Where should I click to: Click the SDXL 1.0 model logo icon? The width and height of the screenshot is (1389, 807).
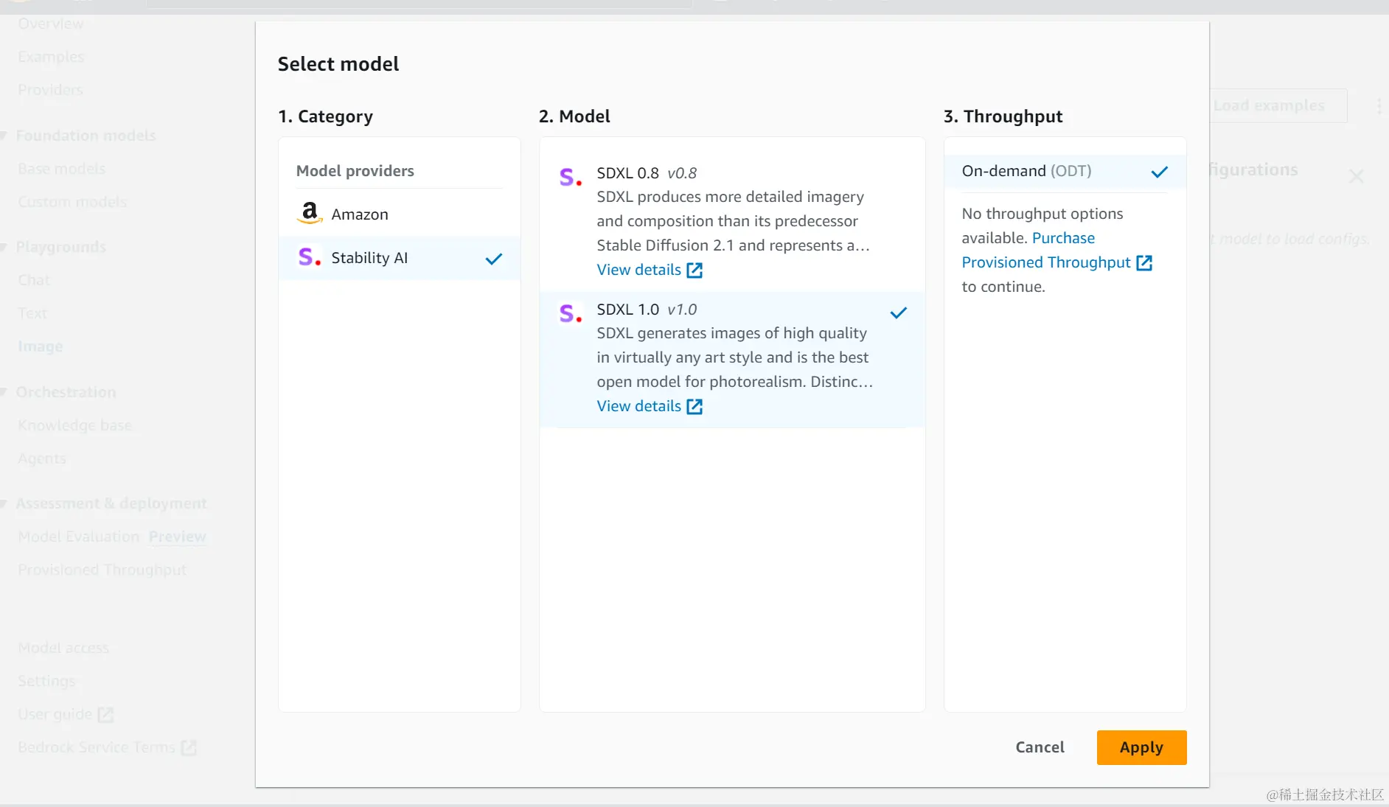[570, 313]
